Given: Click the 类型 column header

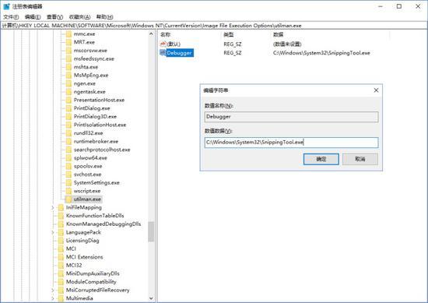Looking at the screenshot, I should pos(229,34).
